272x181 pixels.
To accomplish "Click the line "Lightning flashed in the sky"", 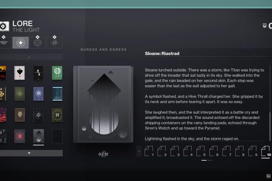I will (192, 138).
